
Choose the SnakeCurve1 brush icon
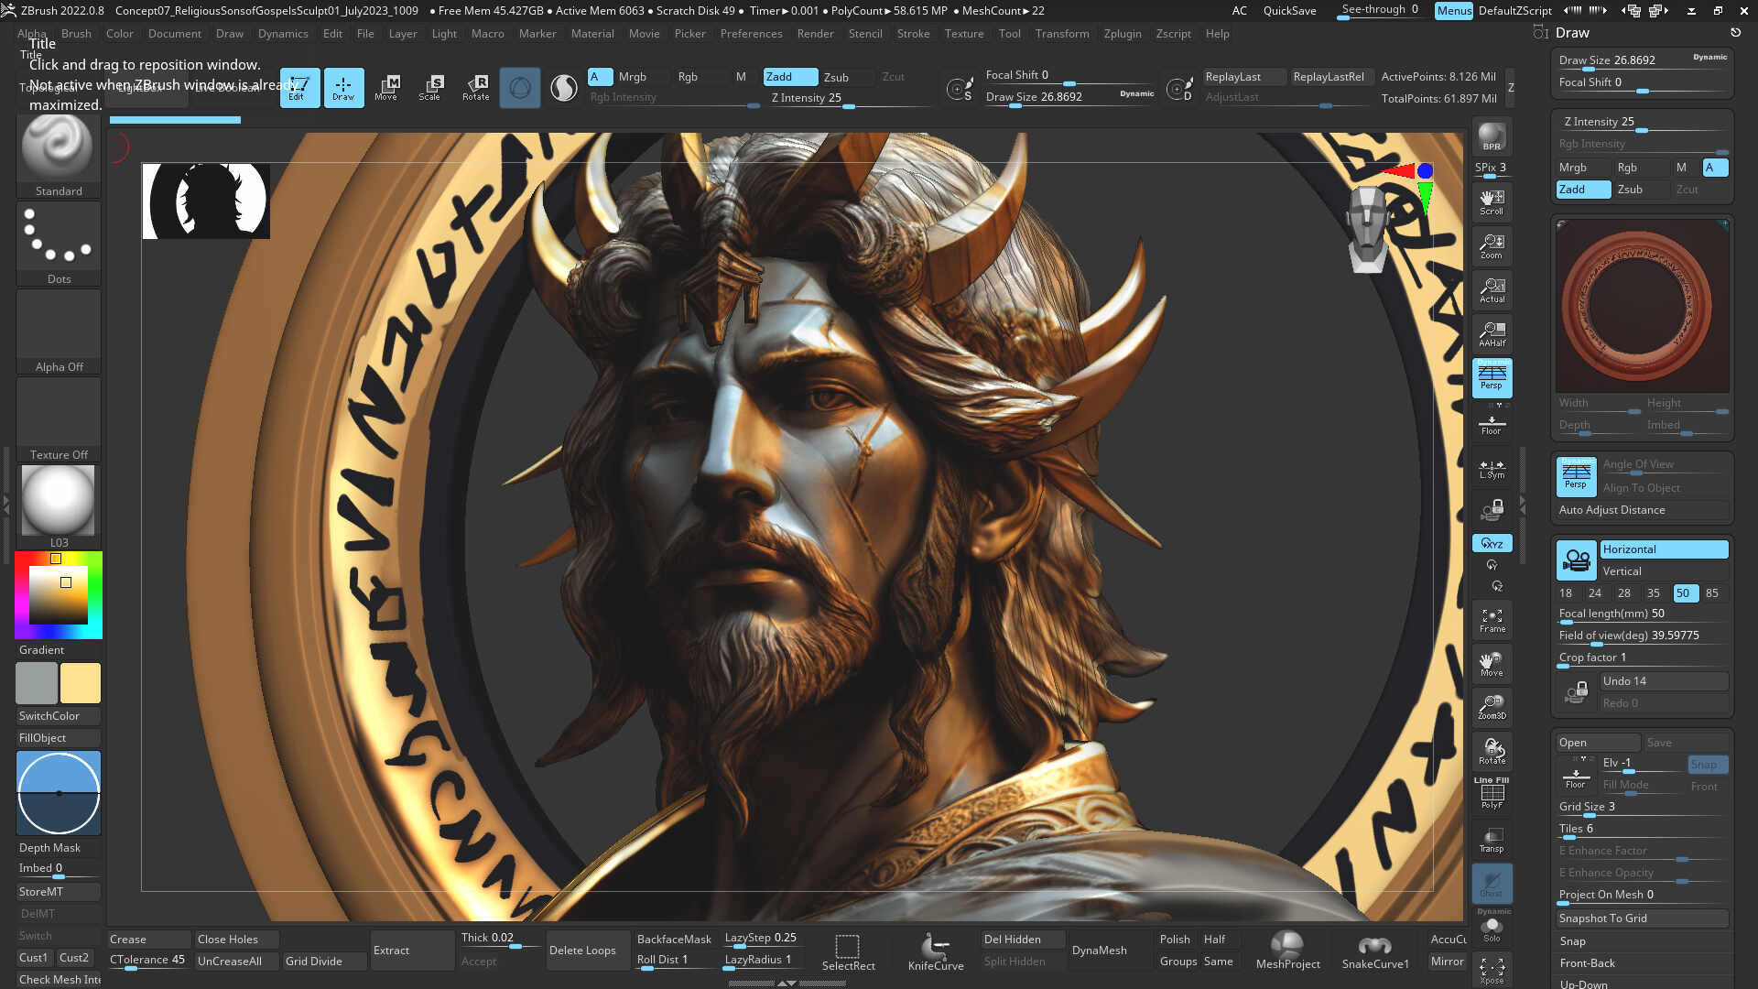pos(1374,951)
